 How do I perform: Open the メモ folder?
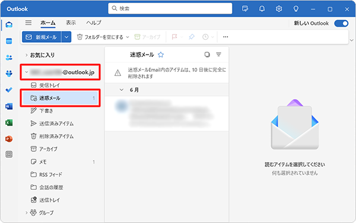60,162
